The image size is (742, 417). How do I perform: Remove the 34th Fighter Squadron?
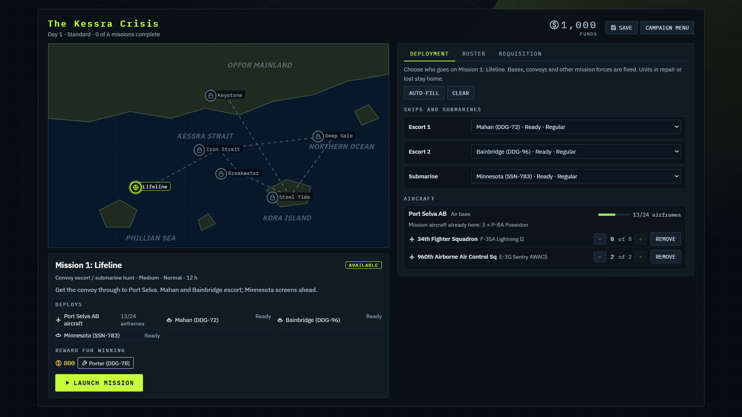(665, 239)
